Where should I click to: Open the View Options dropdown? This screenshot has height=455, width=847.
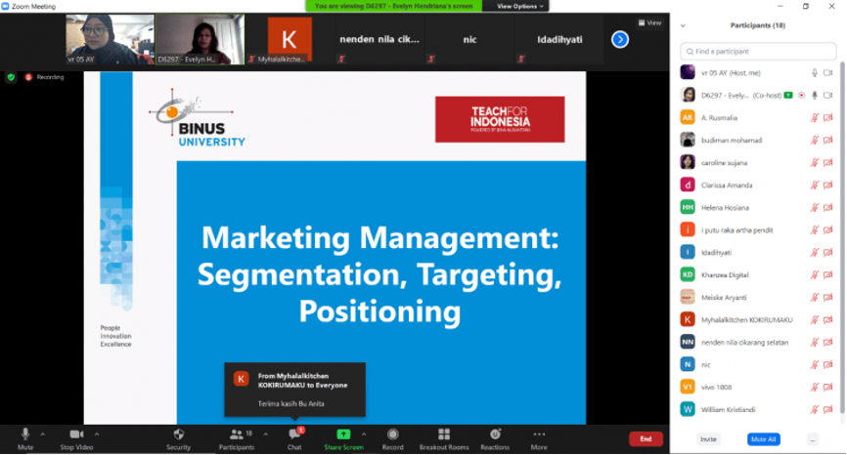(x=519, y=6)
